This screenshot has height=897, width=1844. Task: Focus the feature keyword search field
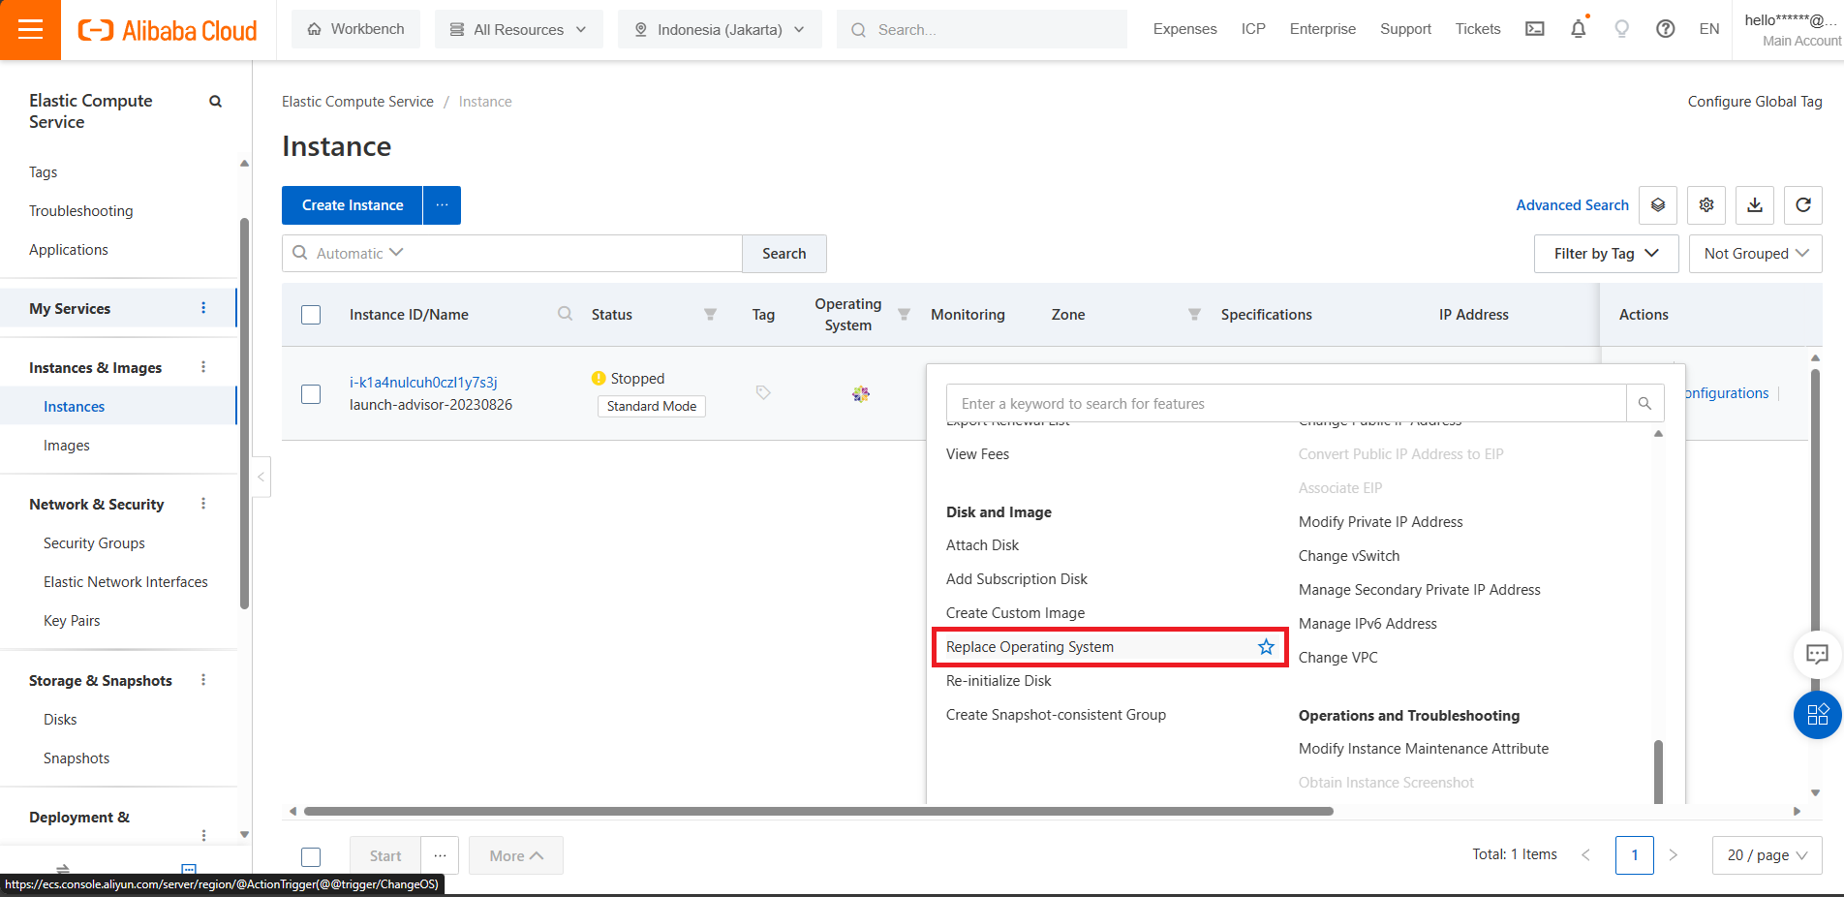(1286, 403)
